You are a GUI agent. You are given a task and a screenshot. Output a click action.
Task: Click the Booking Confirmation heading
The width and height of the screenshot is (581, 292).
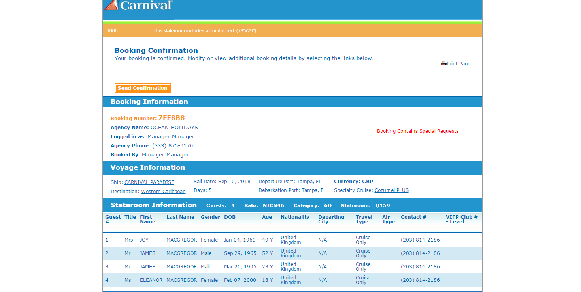tap(156, 50)
